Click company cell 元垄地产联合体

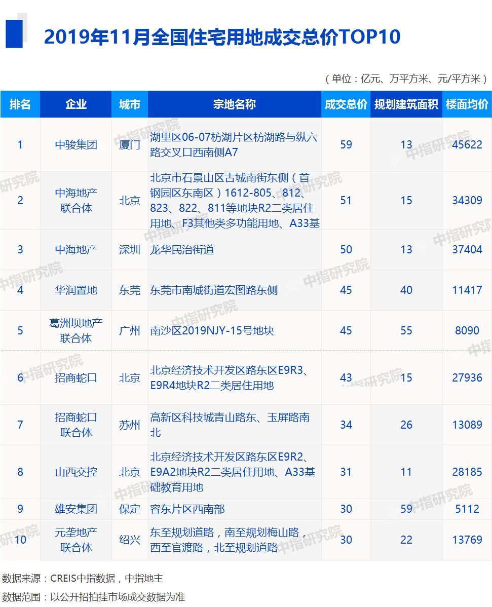[x=76, y=540]
